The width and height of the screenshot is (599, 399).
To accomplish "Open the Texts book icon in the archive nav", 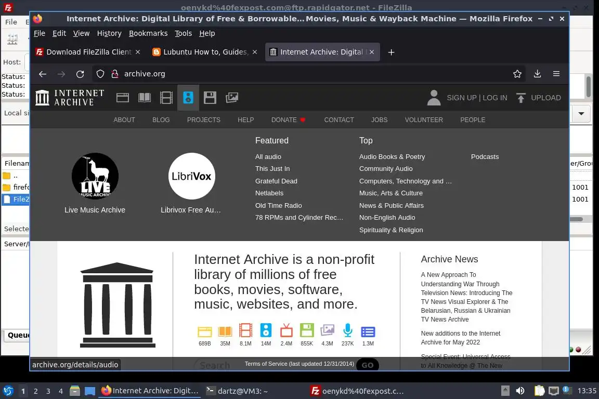I will (x=145, y=98).
